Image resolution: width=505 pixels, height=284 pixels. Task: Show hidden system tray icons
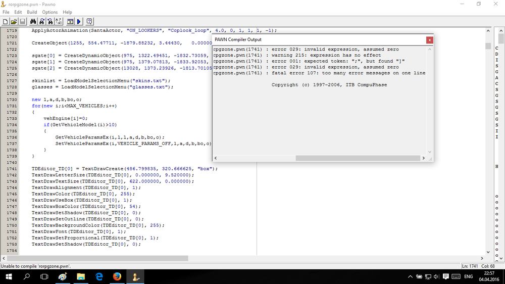pos(410,276)
